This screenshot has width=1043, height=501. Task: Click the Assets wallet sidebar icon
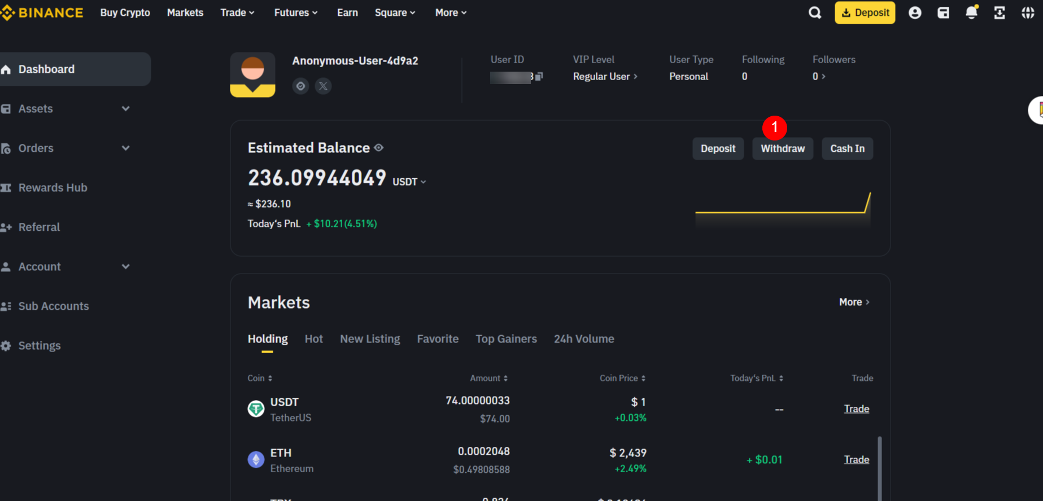point(6,109)
